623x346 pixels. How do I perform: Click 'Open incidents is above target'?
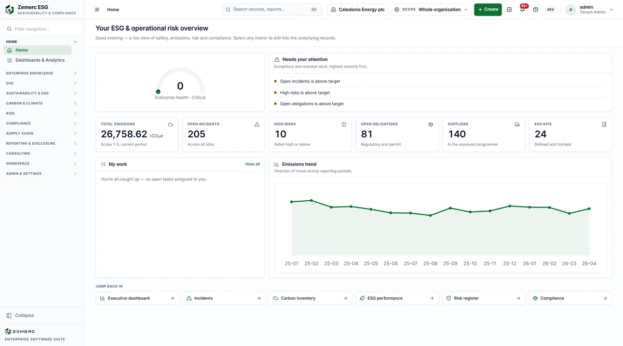pos(310,81)
